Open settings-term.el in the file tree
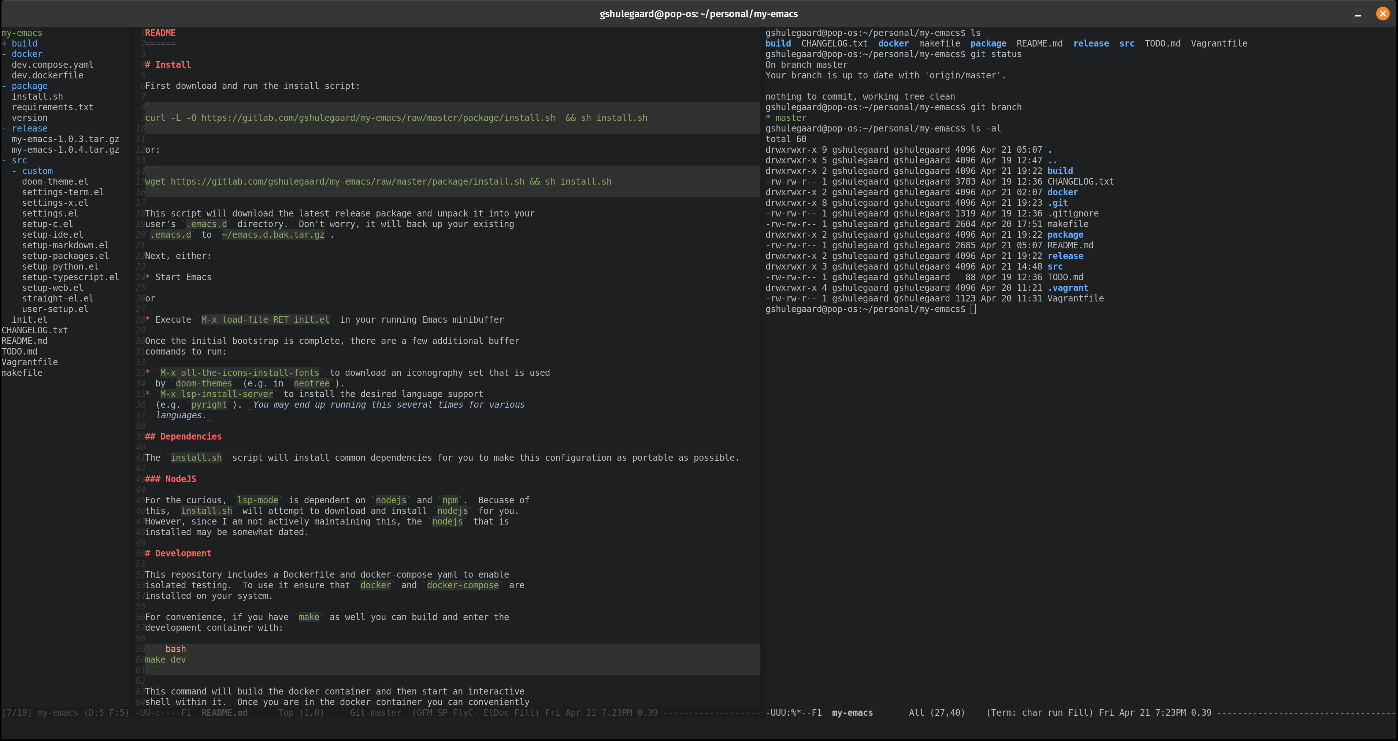The width and height of the screenshot is (1398, 741). click(x=63, y=192)
